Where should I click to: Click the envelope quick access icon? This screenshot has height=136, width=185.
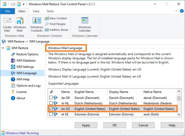point(13,4)
